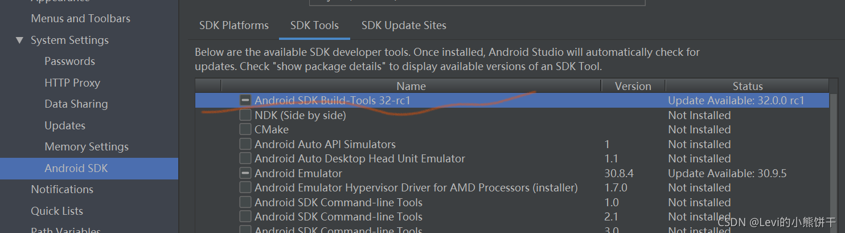Check Android Auto API Simulators
Image resolution: width=845 pixels, height=233 pixels.
[245, 144]
